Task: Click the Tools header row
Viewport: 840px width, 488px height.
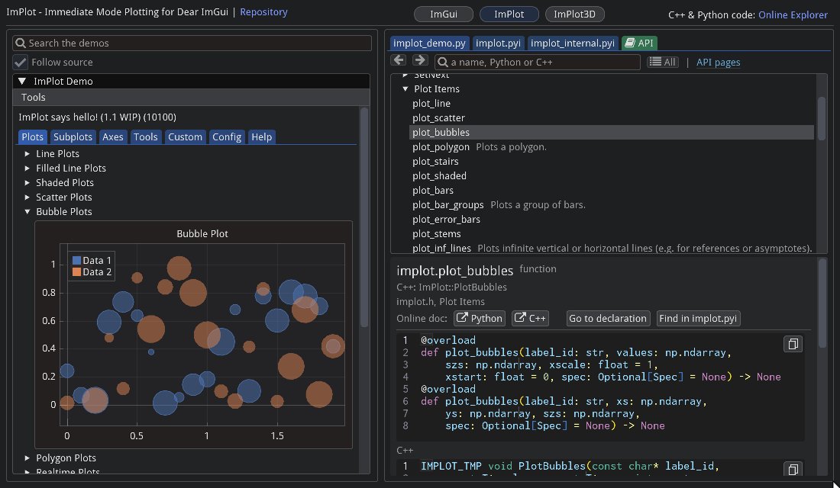Action: [x=191, y=98]
